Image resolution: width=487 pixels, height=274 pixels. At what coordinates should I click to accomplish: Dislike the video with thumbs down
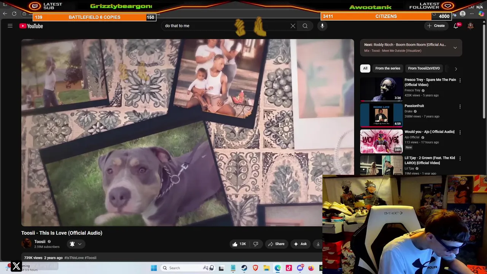[256, 244]
